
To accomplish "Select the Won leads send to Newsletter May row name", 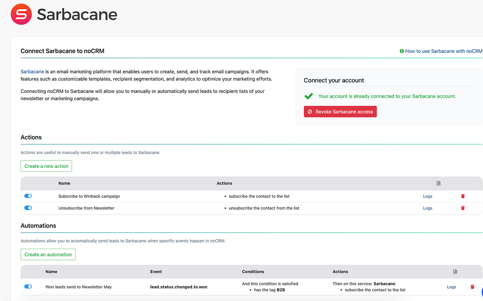I will pos(78,287).
